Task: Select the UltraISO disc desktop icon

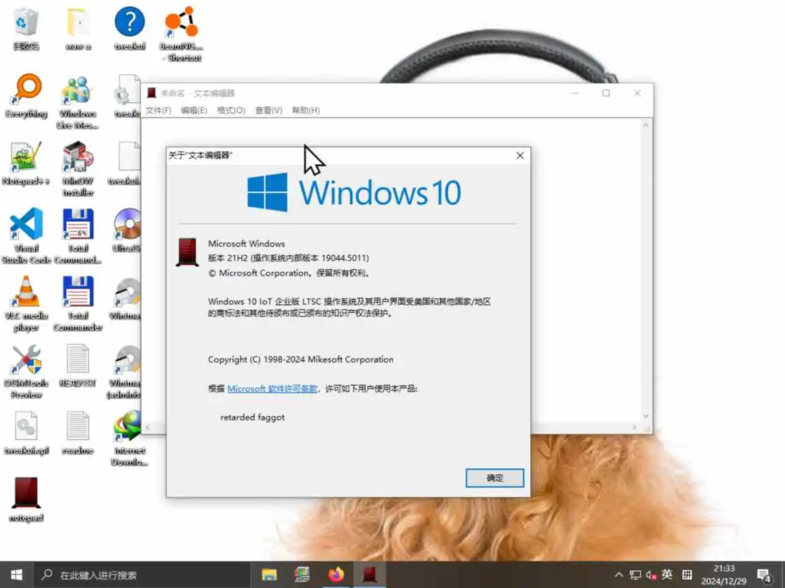Action: [x=127, y=230]
